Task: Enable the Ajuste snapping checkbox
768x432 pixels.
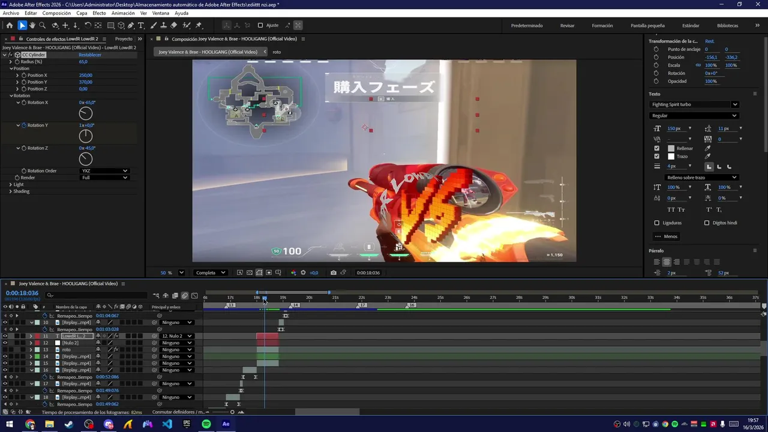Action: [260, 25]
